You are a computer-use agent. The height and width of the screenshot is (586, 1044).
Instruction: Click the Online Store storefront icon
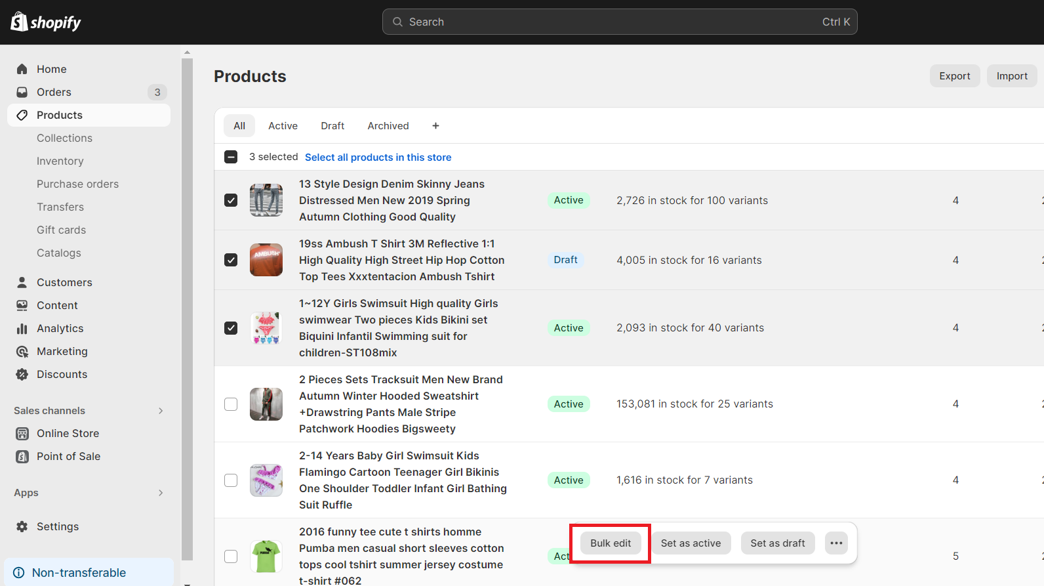pos(22,433)
